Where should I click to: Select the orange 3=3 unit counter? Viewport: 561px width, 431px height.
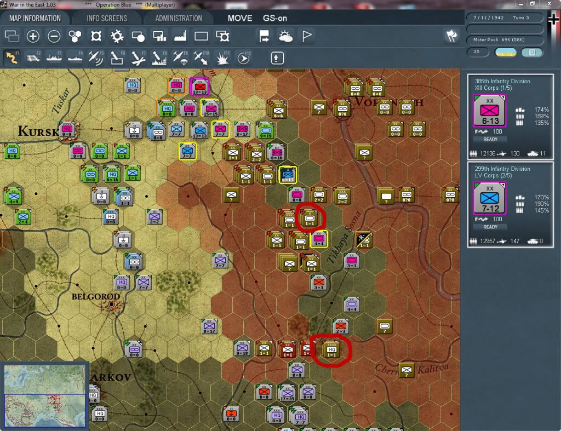point(318,282)
